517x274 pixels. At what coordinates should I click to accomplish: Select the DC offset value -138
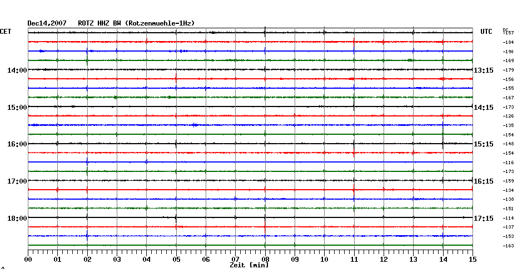pyautogui.click(x=509, y=199)
